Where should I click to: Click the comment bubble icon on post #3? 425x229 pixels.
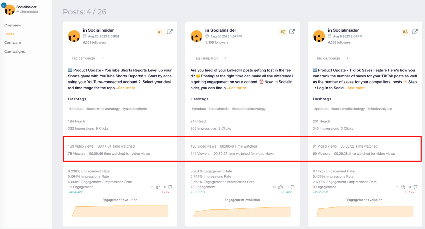tap(415, 187)
